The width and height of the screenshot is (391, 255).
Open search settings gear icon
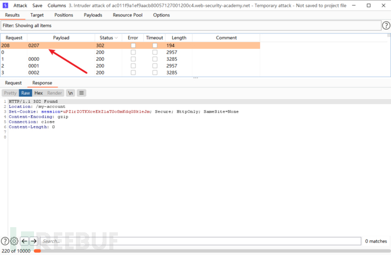(14, 241)
